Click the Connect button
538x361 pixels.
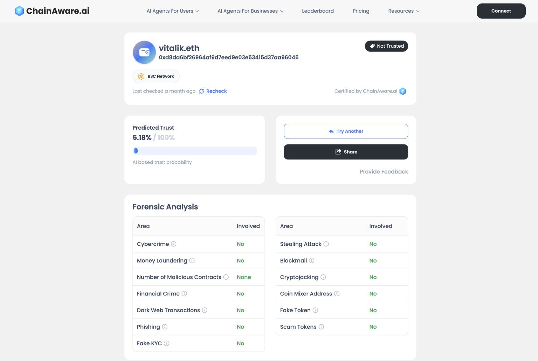501,11
